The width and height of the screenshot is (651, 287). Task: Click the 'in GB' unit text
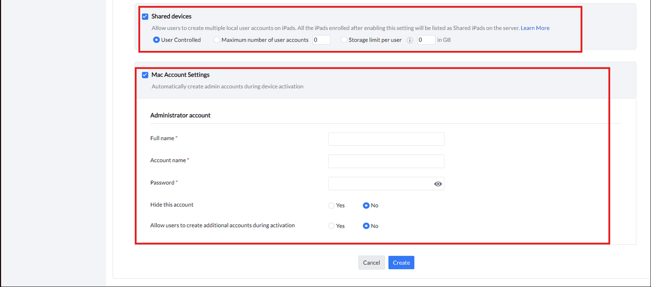(444, 40)
